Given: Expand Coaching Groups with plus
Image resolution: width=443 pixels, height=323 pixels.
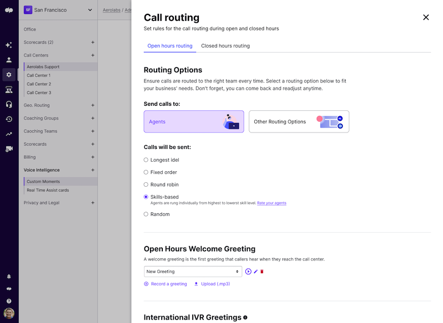Looking at the screenshot, I should point(92,118).
